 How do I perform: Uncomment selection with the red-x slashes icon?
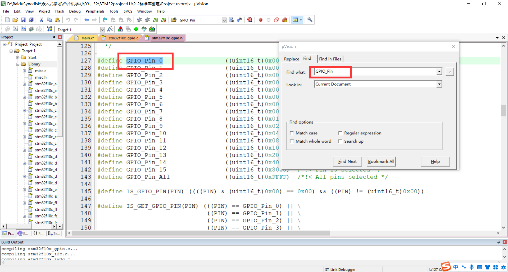tap(164, 20)
